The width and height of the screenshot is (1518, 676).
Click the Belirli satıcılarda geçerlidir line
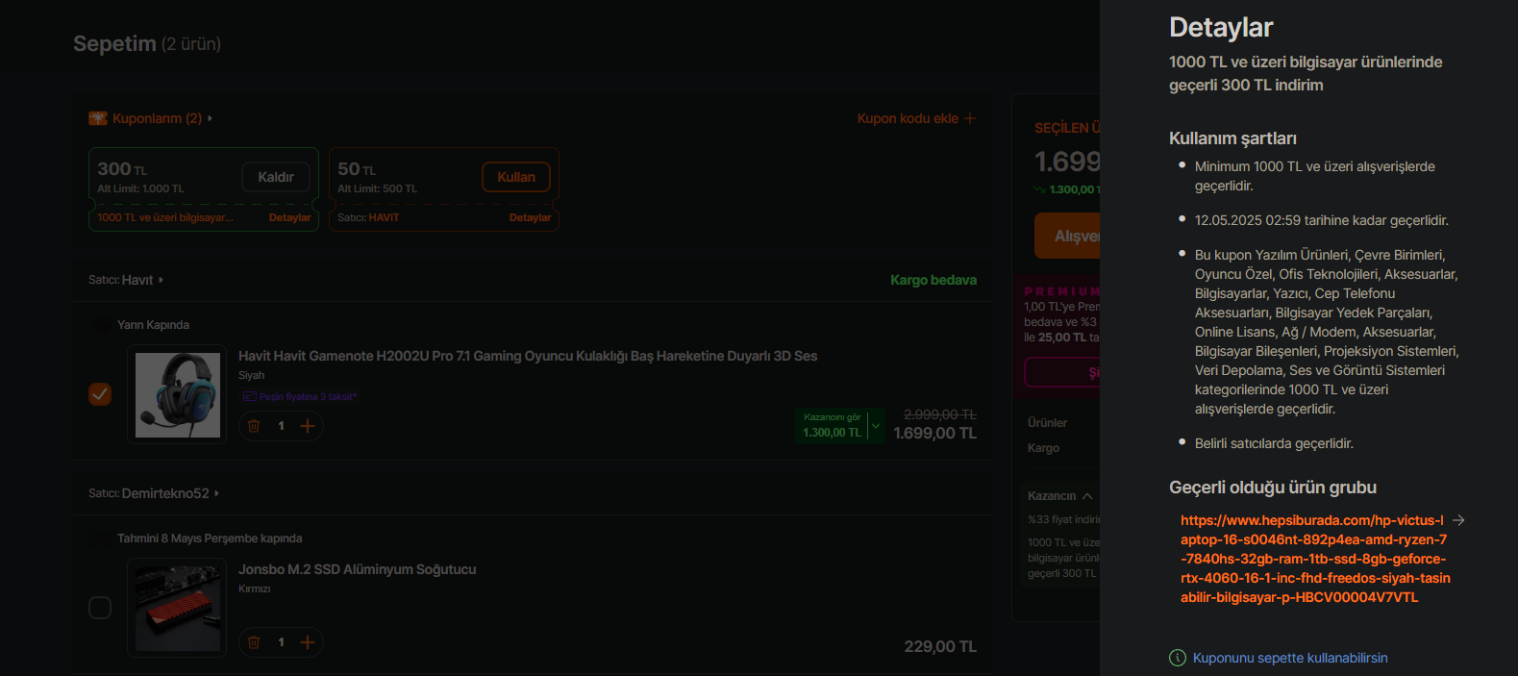pos(1274,443)
